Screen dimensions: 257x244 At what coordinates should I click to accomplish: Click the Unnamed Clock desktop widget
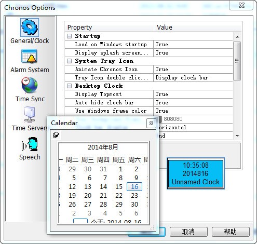196,173
